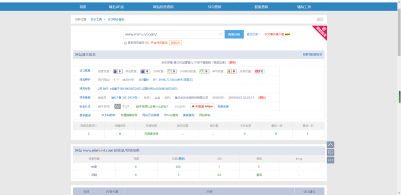Click the domain age creation/expiry date text
The height and width of the screenshot is (195, 401).
click(138, 89)
